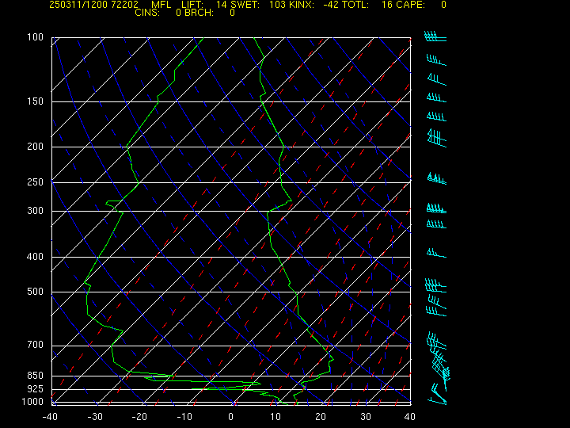Click the SWET: label
This screenshot has width=570, height=428.
pyautogui.click(x=245, y=5)
